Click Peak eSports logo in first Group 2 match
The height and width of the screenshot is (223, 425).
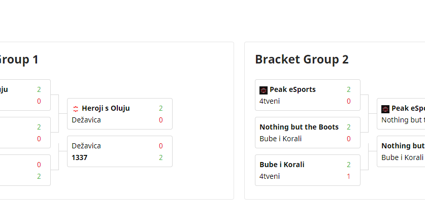(264, 90)
